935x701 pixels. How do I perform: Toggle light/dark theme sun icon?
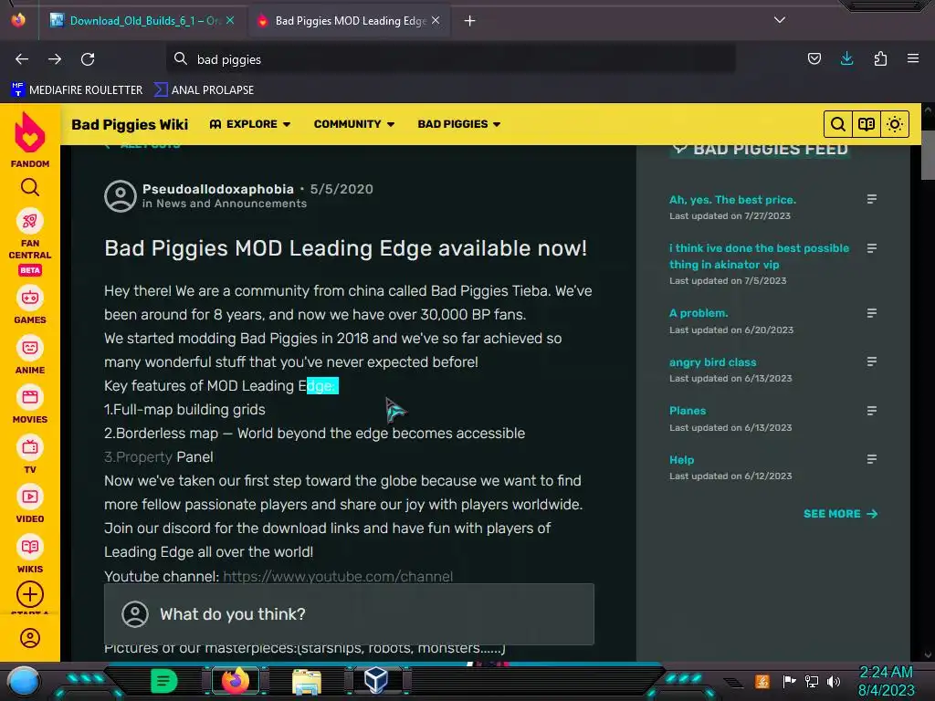895,124
